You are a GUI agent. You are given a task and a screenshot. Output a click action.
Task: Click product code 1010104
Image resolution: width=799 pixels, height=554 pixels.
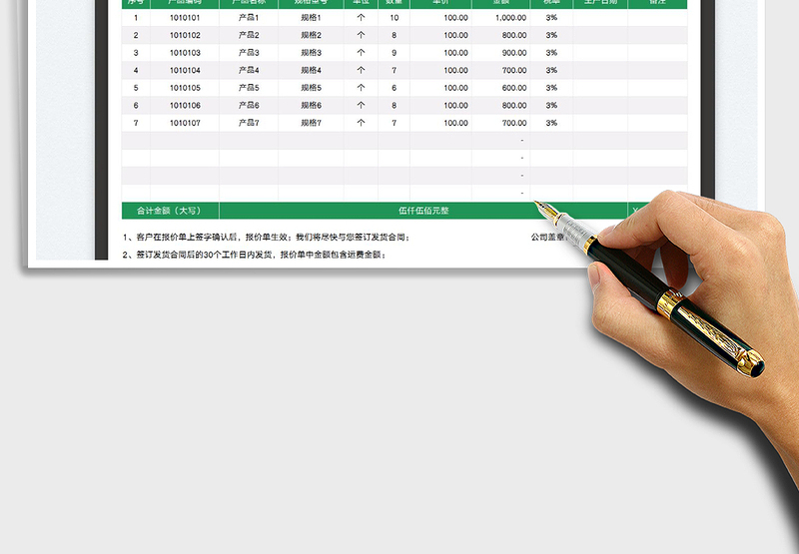point(185,71)
